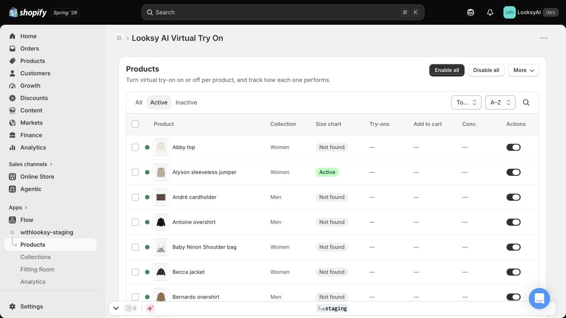Check the André cardholder checkbox

(135, 197)
